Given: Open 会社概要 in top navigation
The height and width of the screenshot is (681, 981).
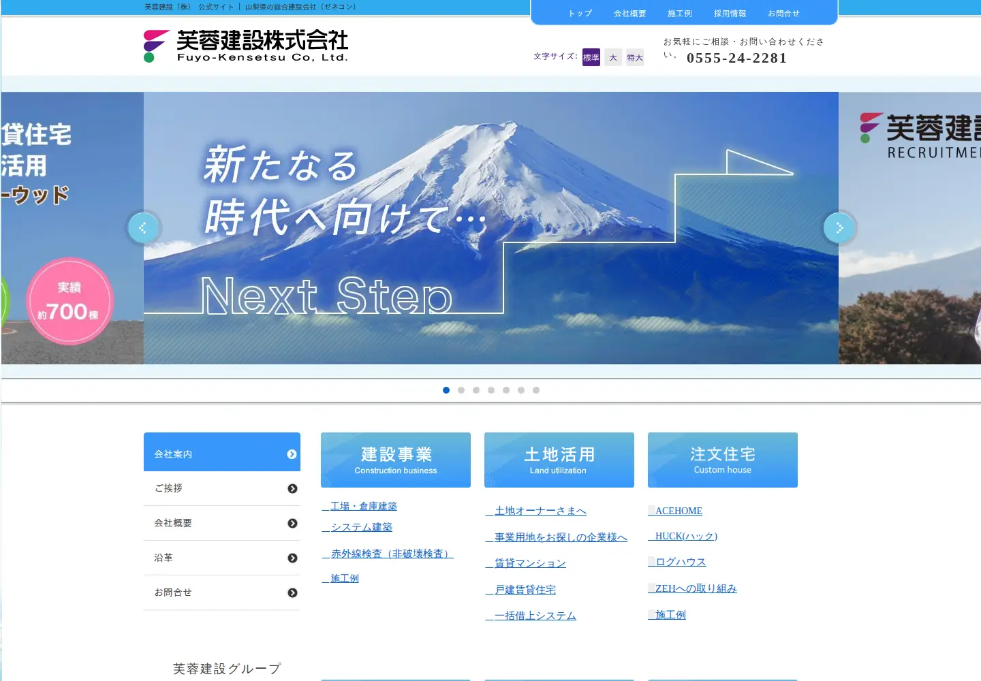Looking at the screenshot, I should pyautogui.click(x=629, y=13).
